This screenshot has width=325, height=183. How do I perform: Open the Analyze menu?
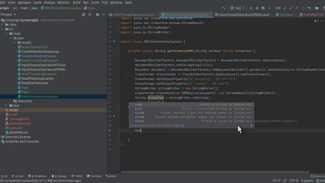coord(49,3)
